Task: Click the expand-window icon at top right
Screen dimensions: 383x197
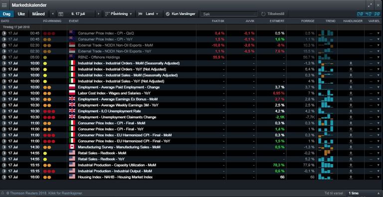Action: click(370, 5)
